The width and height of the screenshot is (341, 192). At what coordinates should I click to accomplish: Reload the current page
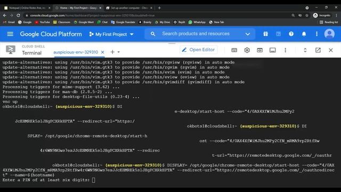[x=18, y=15]
